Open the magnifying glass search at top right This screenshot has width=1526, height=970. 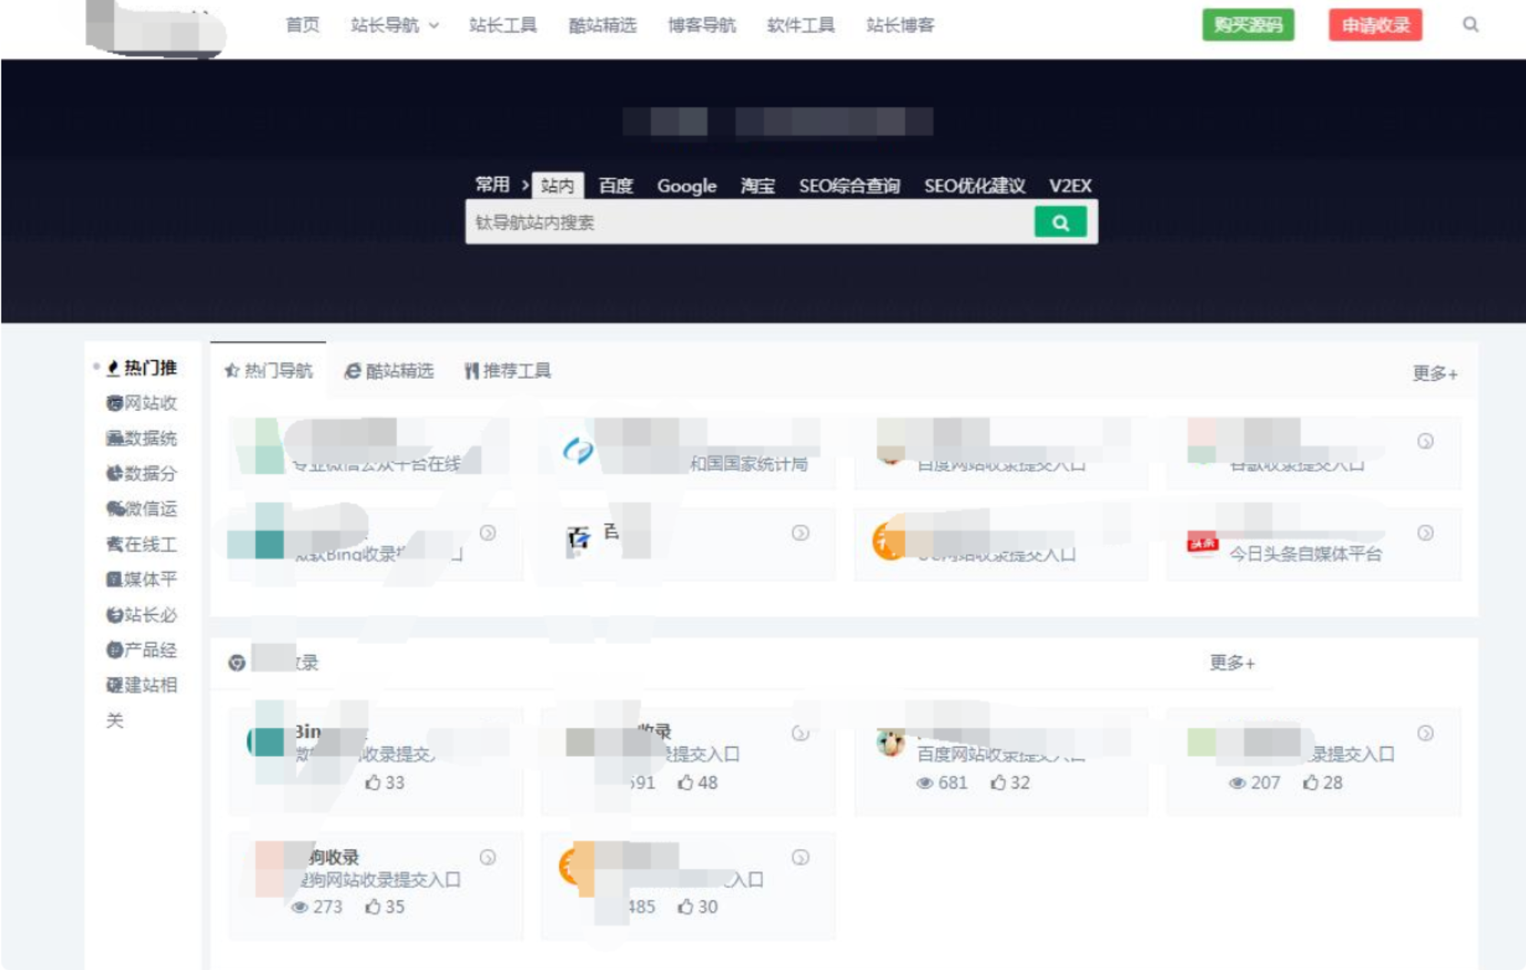click(1469, 25)
